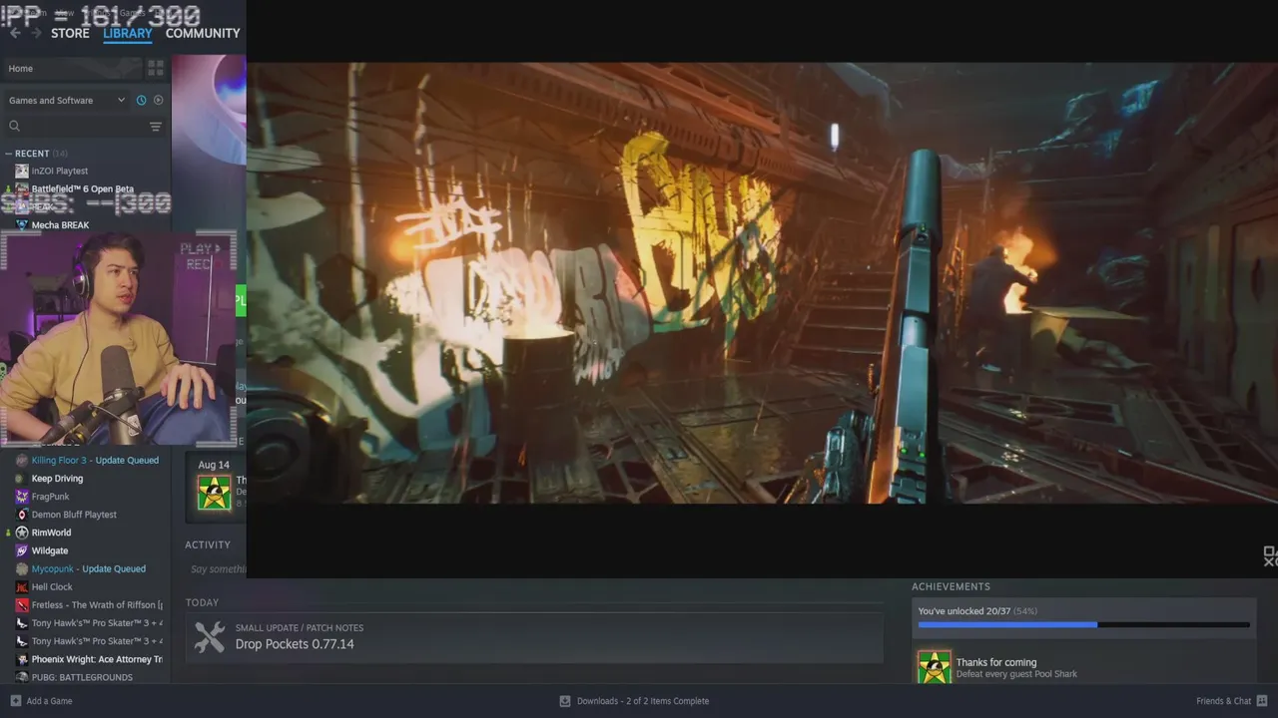Go back with the left arrow

14,33
